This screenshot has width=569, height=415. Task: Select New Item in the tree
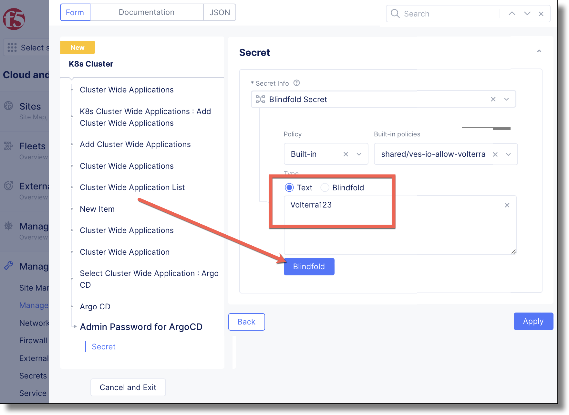click(x=97, y=209)
